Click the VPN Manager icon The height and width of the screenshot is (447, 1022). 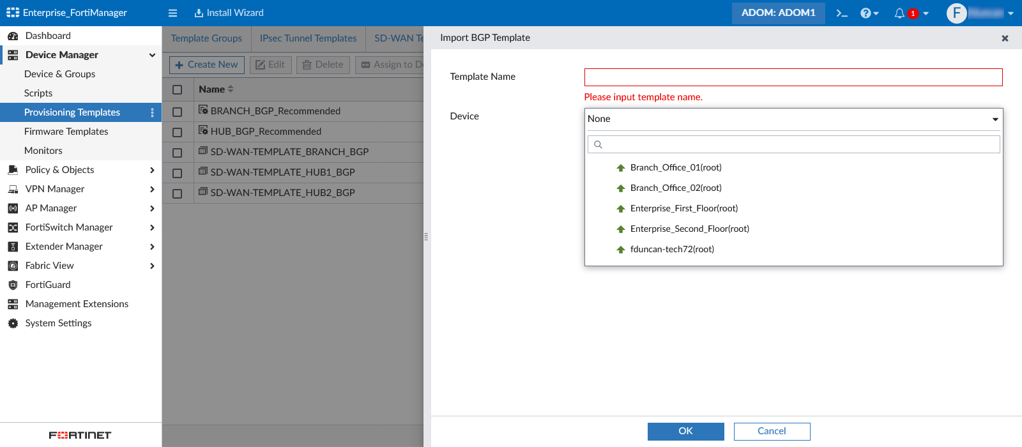click(13, 189)
